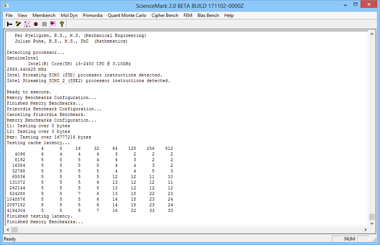Click the 'GenuineIntel' line

22,58
